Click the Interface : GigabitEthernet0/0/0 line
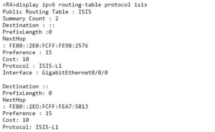 [x=55, y=72]
